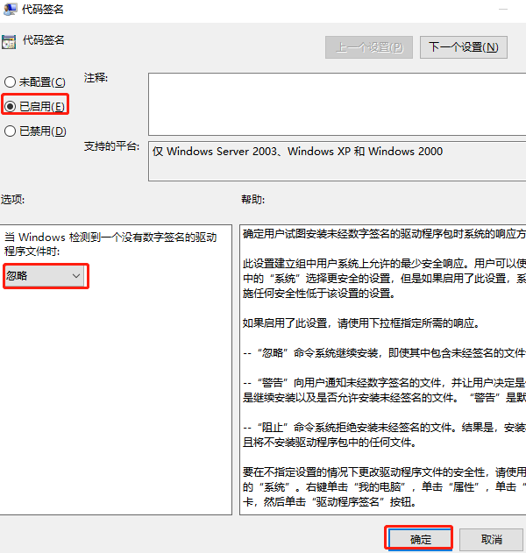
Task: Click the help paragraph about the 阻止 option
Action: click(384, 436)
